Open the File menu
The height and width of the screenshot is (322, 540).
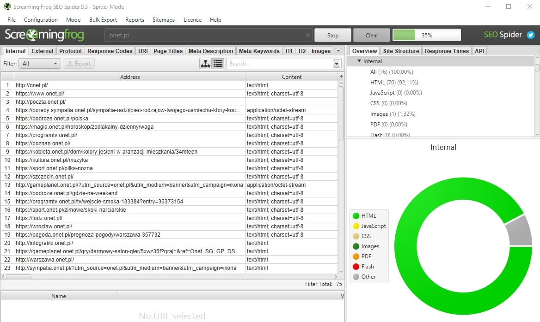pos(12,19)
